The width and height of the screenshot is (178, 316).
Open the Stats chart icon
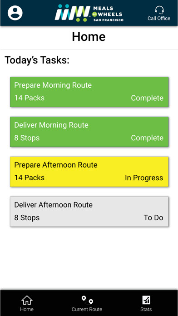[146, 300]
